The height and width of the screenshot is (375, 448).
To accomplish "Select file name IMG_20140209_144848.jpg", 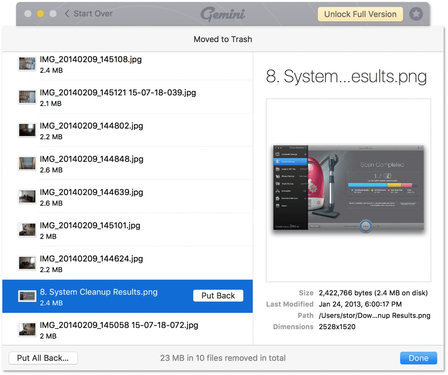I will (x=92, y=159).
